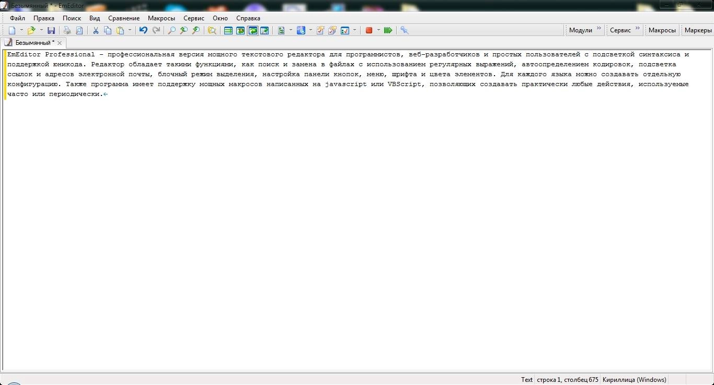This screenshot has width=714, height=385.
Task: Expand external tools dropdown arrow
Action: pyautogui.click(x=310, y=30)
